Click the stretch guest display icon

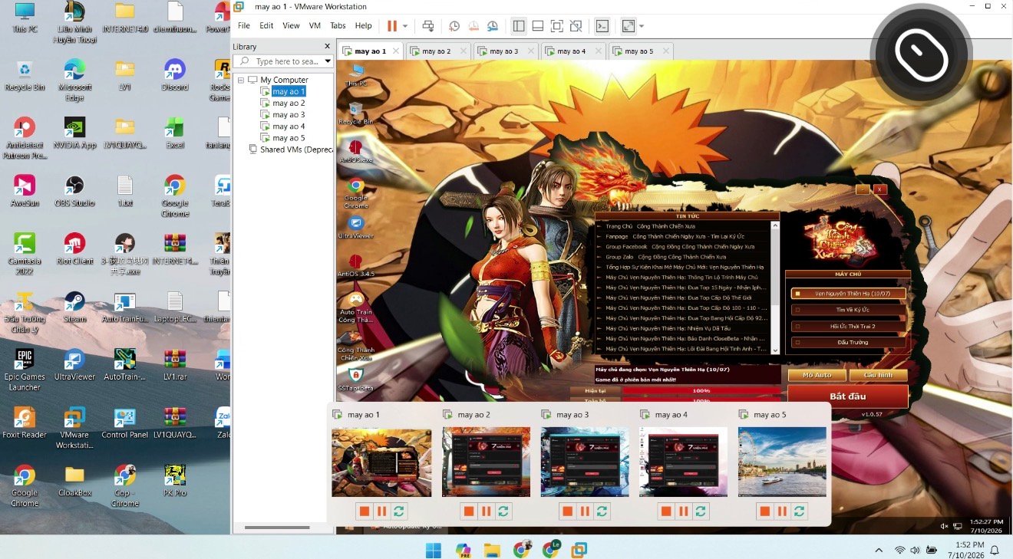coord(629,25)
